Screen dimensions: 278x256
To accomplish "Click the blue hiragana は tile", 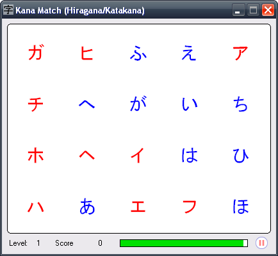I will tap(190, 156).
